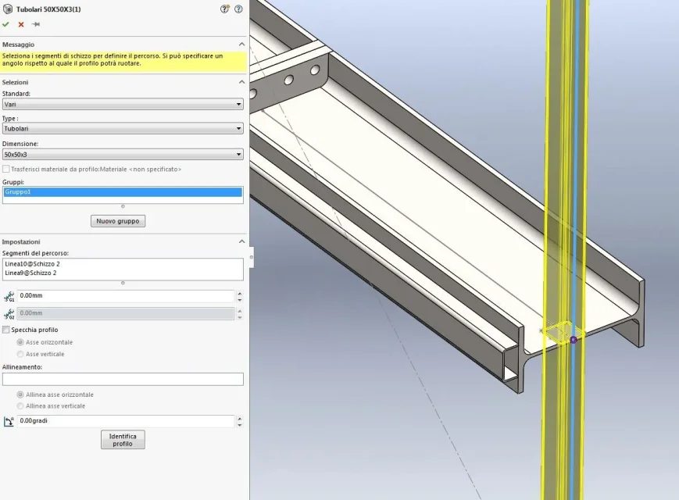Open the Dimensione dropdown showing 50x50x3
The height and width of the screenshot is (500, 679).
tap(123, 155)
